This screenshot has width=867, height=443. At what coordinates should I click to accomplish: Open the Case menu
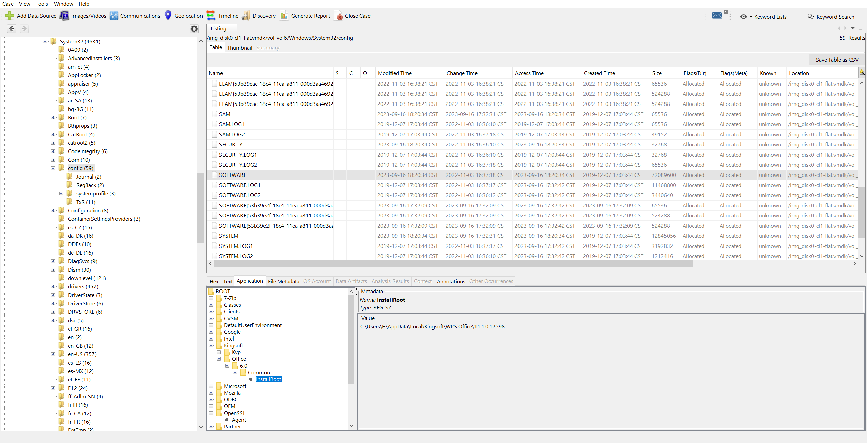(x=8, y=4)
